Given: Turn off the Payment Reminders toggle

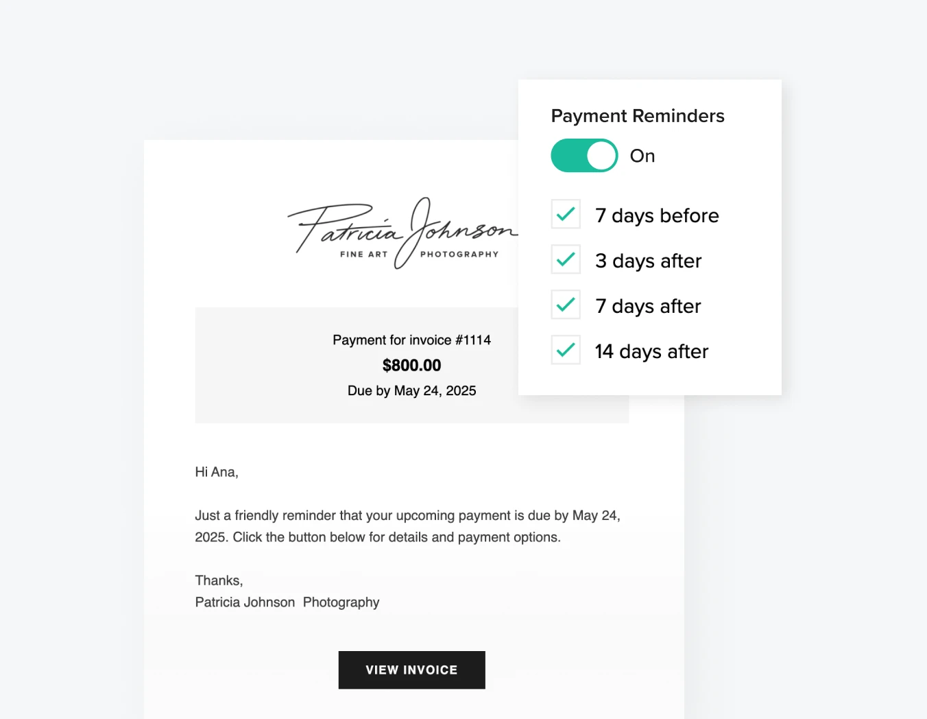Looking at the screenshot, I should tap(584, 155).
